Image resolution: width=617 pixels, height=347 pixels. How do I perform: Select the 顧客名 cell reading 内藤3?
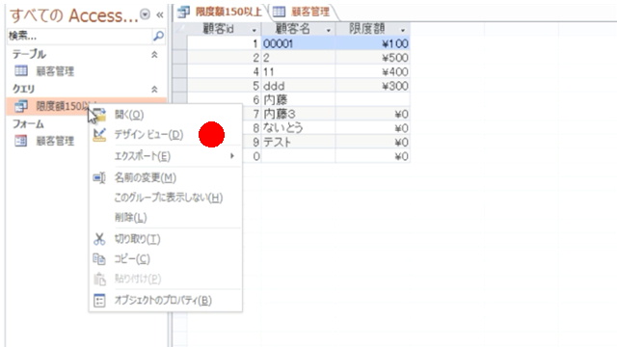tap(298, 114)
